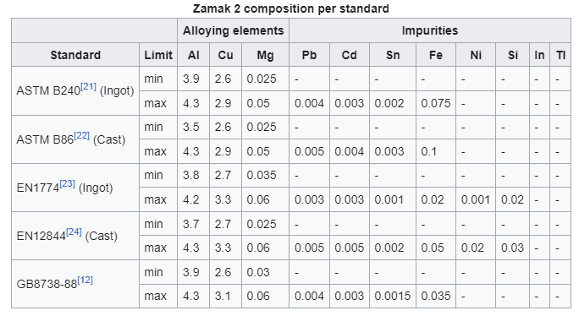The image size is (579, 316).
Task: Select the Mg column header
Action: [265, 55]
